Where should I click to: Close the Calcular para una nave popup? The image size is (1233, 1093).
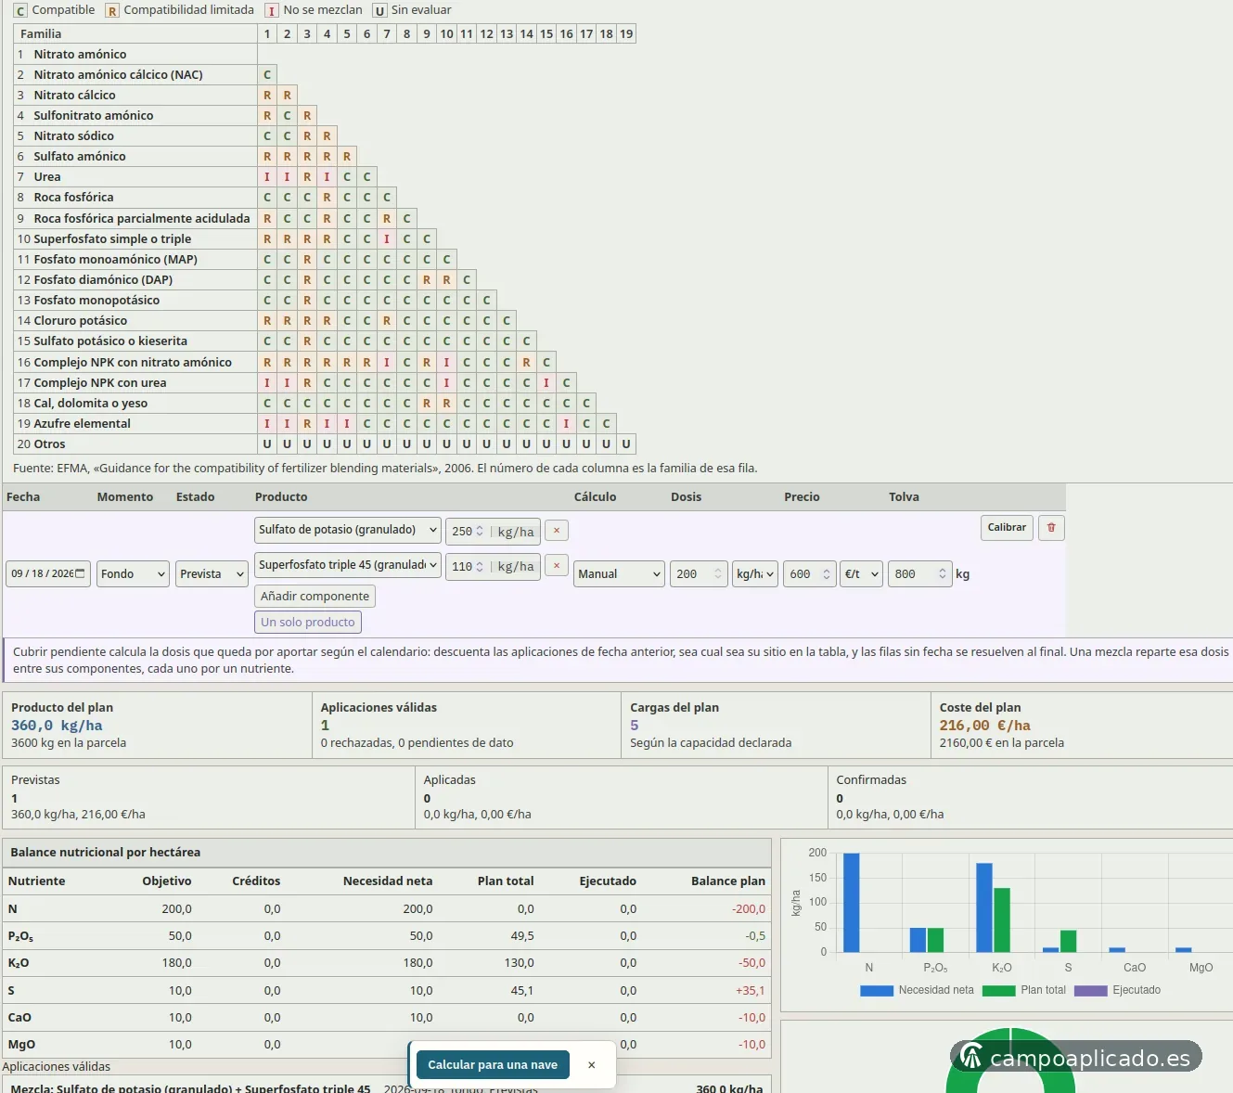(591, 1065)
